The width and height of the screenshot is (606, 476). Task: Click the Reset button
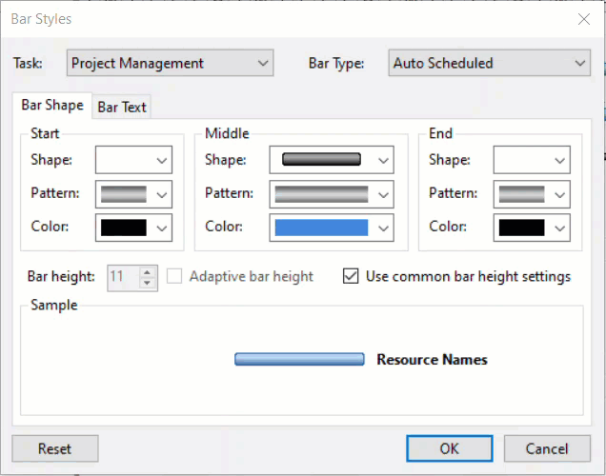click(54, 448)
